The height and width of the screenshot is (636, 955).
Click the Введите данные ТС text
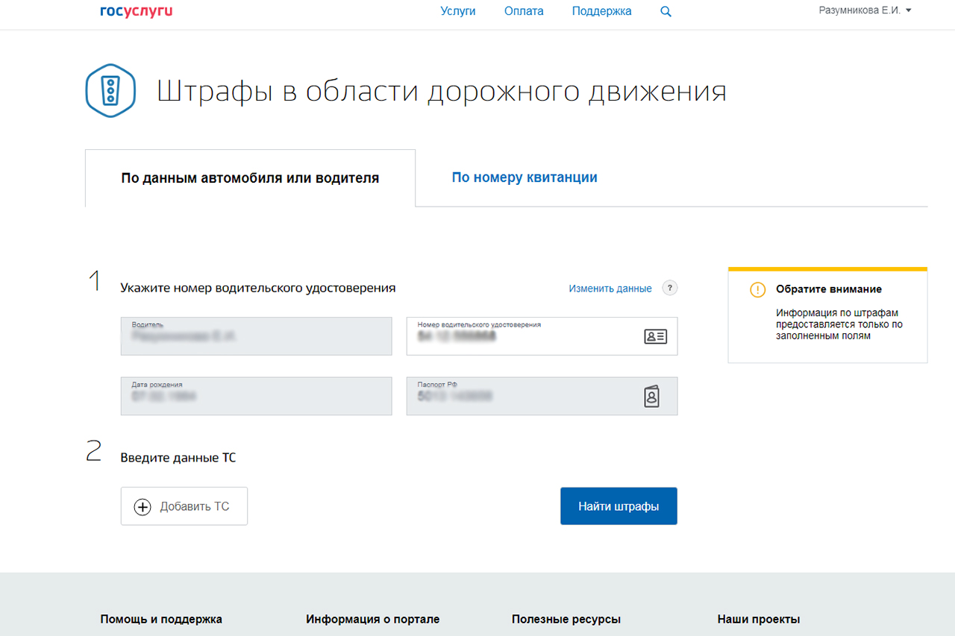[x=178, y=457]
